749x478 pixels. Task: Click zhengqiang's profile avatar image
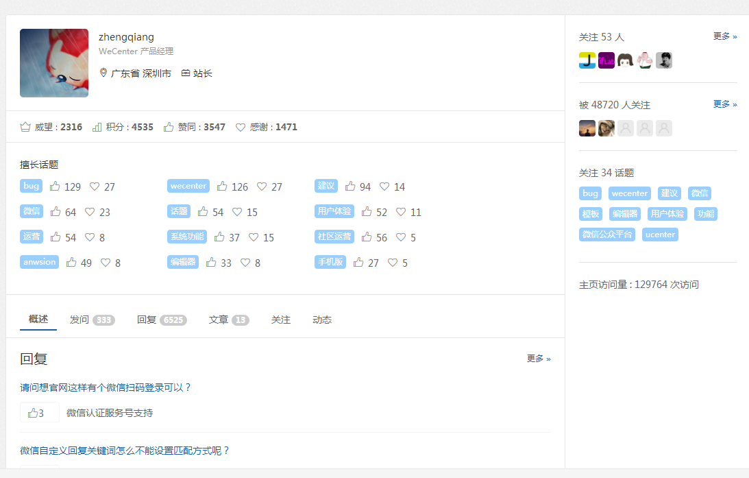tap(54, 63)
